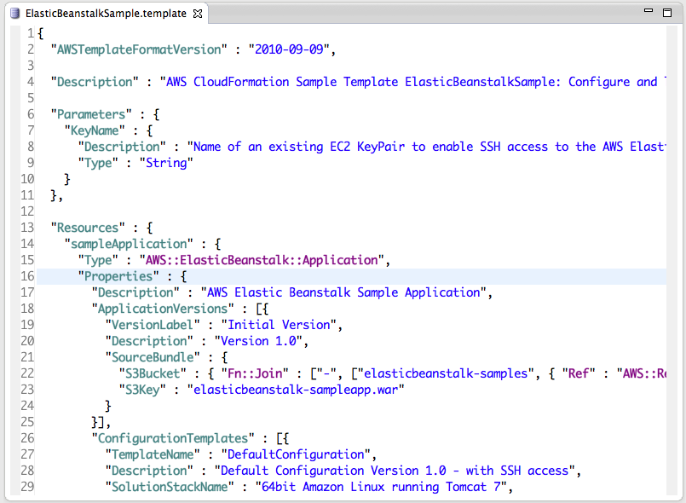Click the "ConfigurationTemplates" key on line 26
The height and width of the screenshot is (503, 686).
(173, 438)
